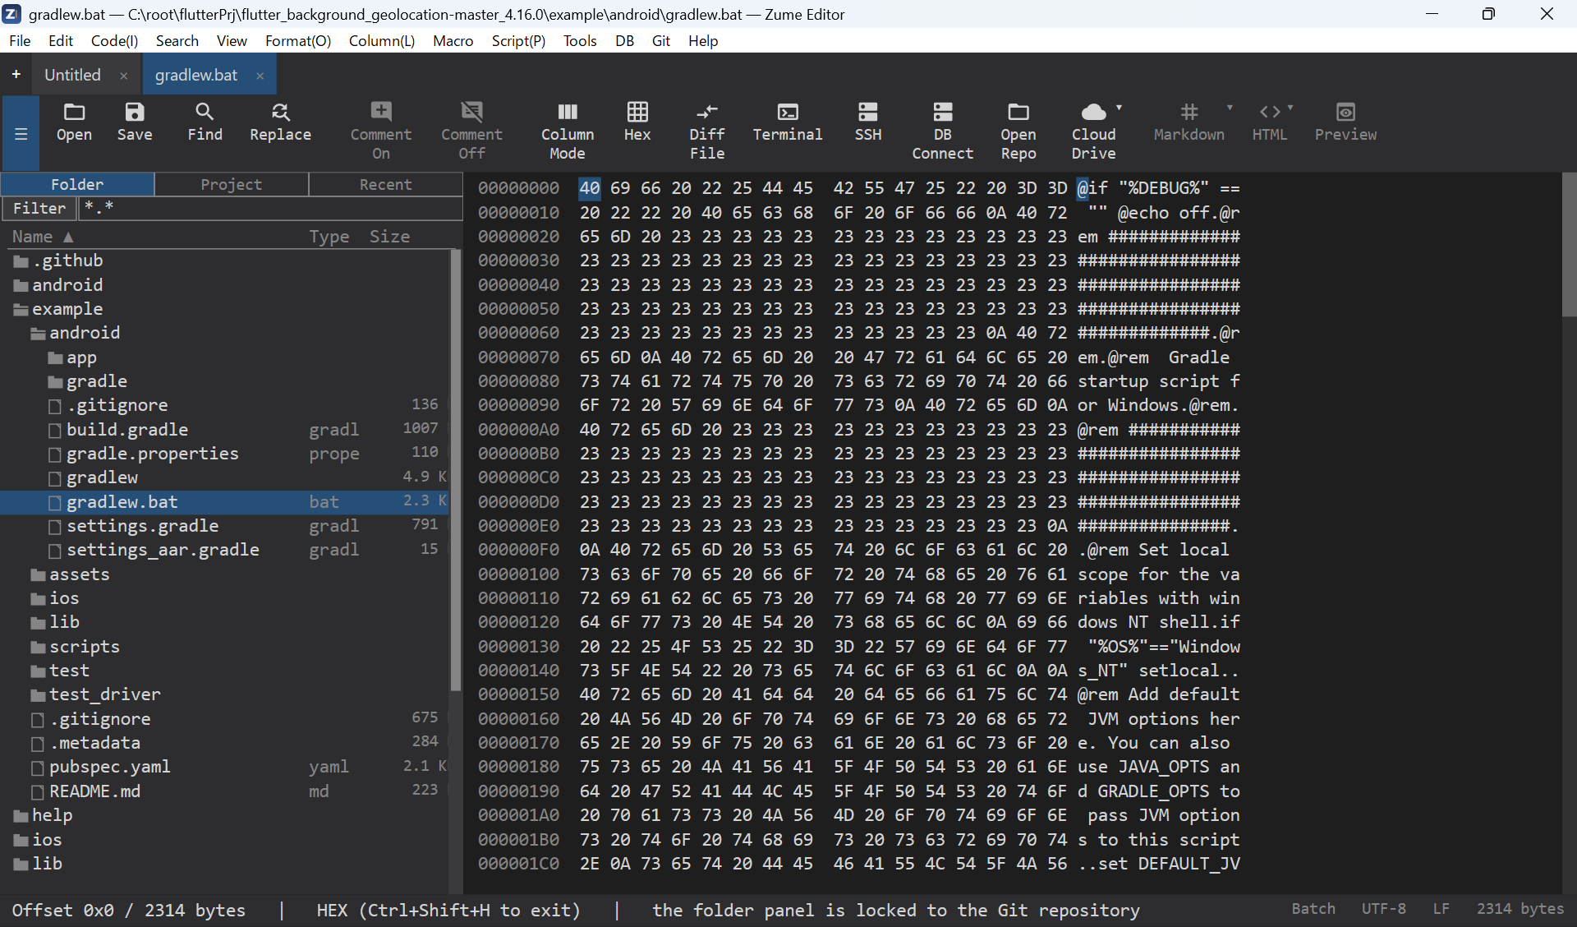
Task: Select pubspec.yaml in the file tree
Action: click(110, 767)
